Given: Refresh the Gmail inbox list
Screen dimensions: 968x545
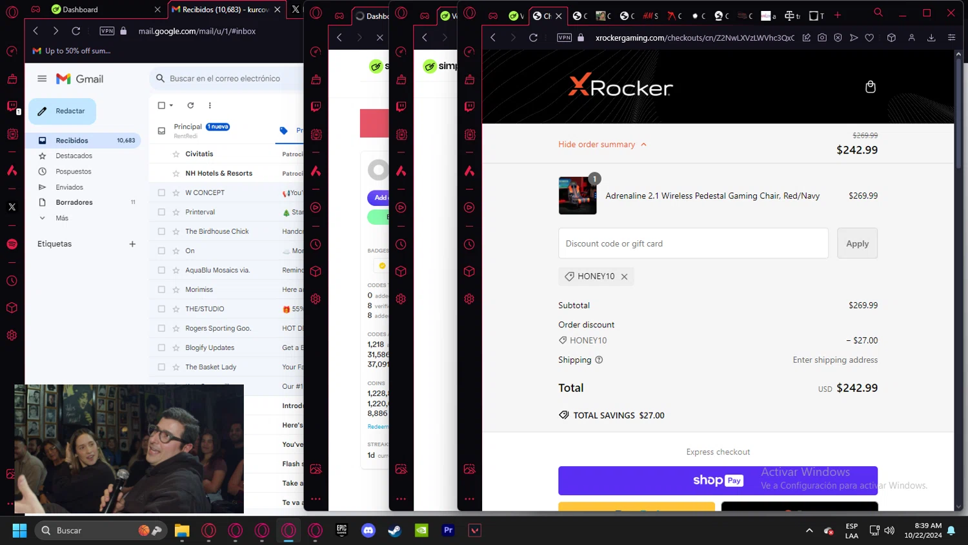Looking at the screenshot, I should click(190, 105).
